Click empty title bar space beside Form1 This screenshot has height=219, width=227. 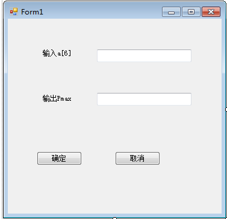tap(101, 12)
